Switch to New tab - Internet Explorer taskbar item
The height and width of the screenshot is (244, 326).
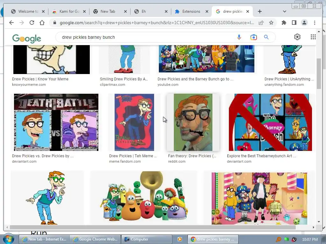click(45, 239)
